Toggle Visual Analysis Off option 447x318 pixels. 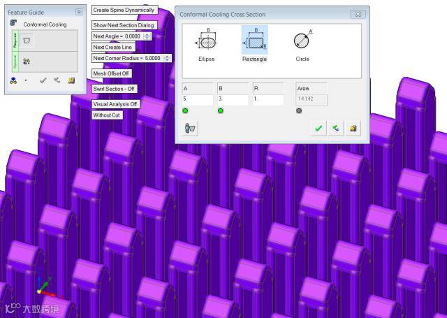coord(115,104)
